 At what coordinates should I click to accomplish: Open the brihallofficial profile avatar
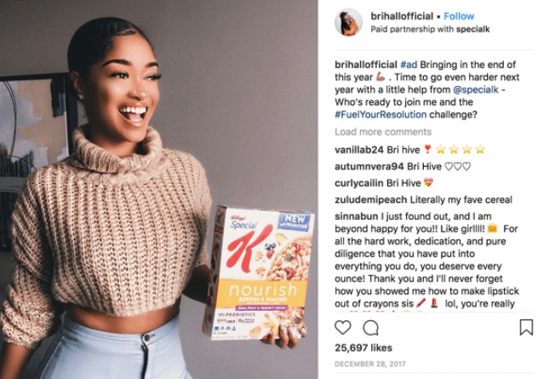[348, 22]
